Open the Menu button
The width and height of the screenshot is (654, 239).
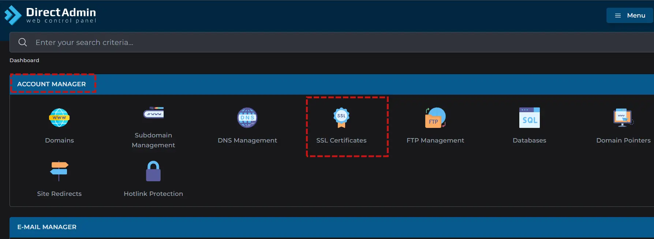pos(630,16)
